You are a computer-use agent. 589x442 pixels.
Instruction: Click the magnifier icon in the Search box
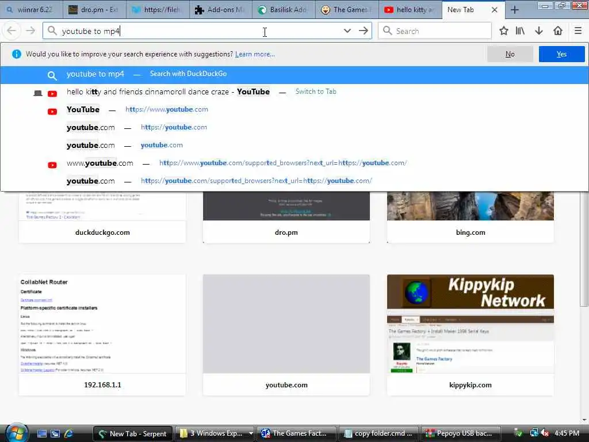pos(387,31)
